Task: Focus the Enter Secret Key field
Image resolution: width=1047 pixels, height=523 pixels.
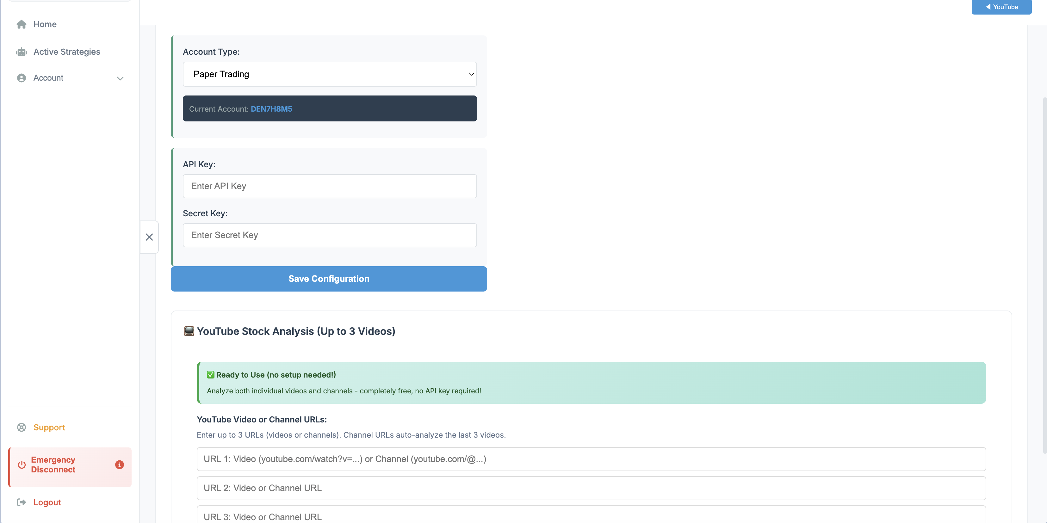Action: coord(330,235)
